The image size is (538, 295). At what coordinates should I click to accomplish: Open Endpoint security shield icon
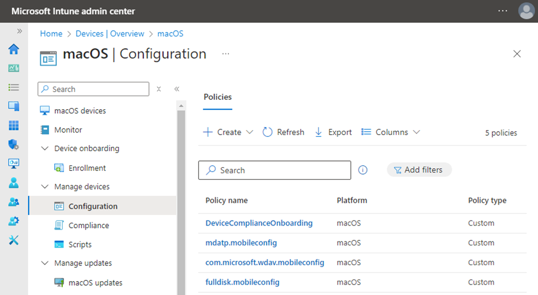(14, 144)
